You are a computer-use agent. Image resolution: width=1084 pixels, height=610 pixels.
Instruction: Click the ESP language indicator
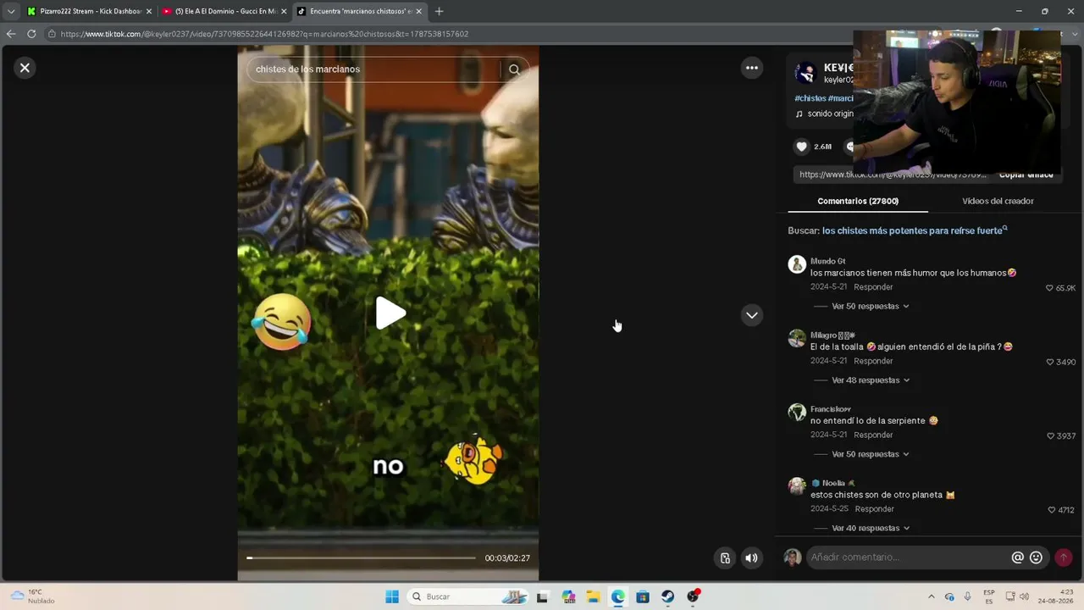989,596
